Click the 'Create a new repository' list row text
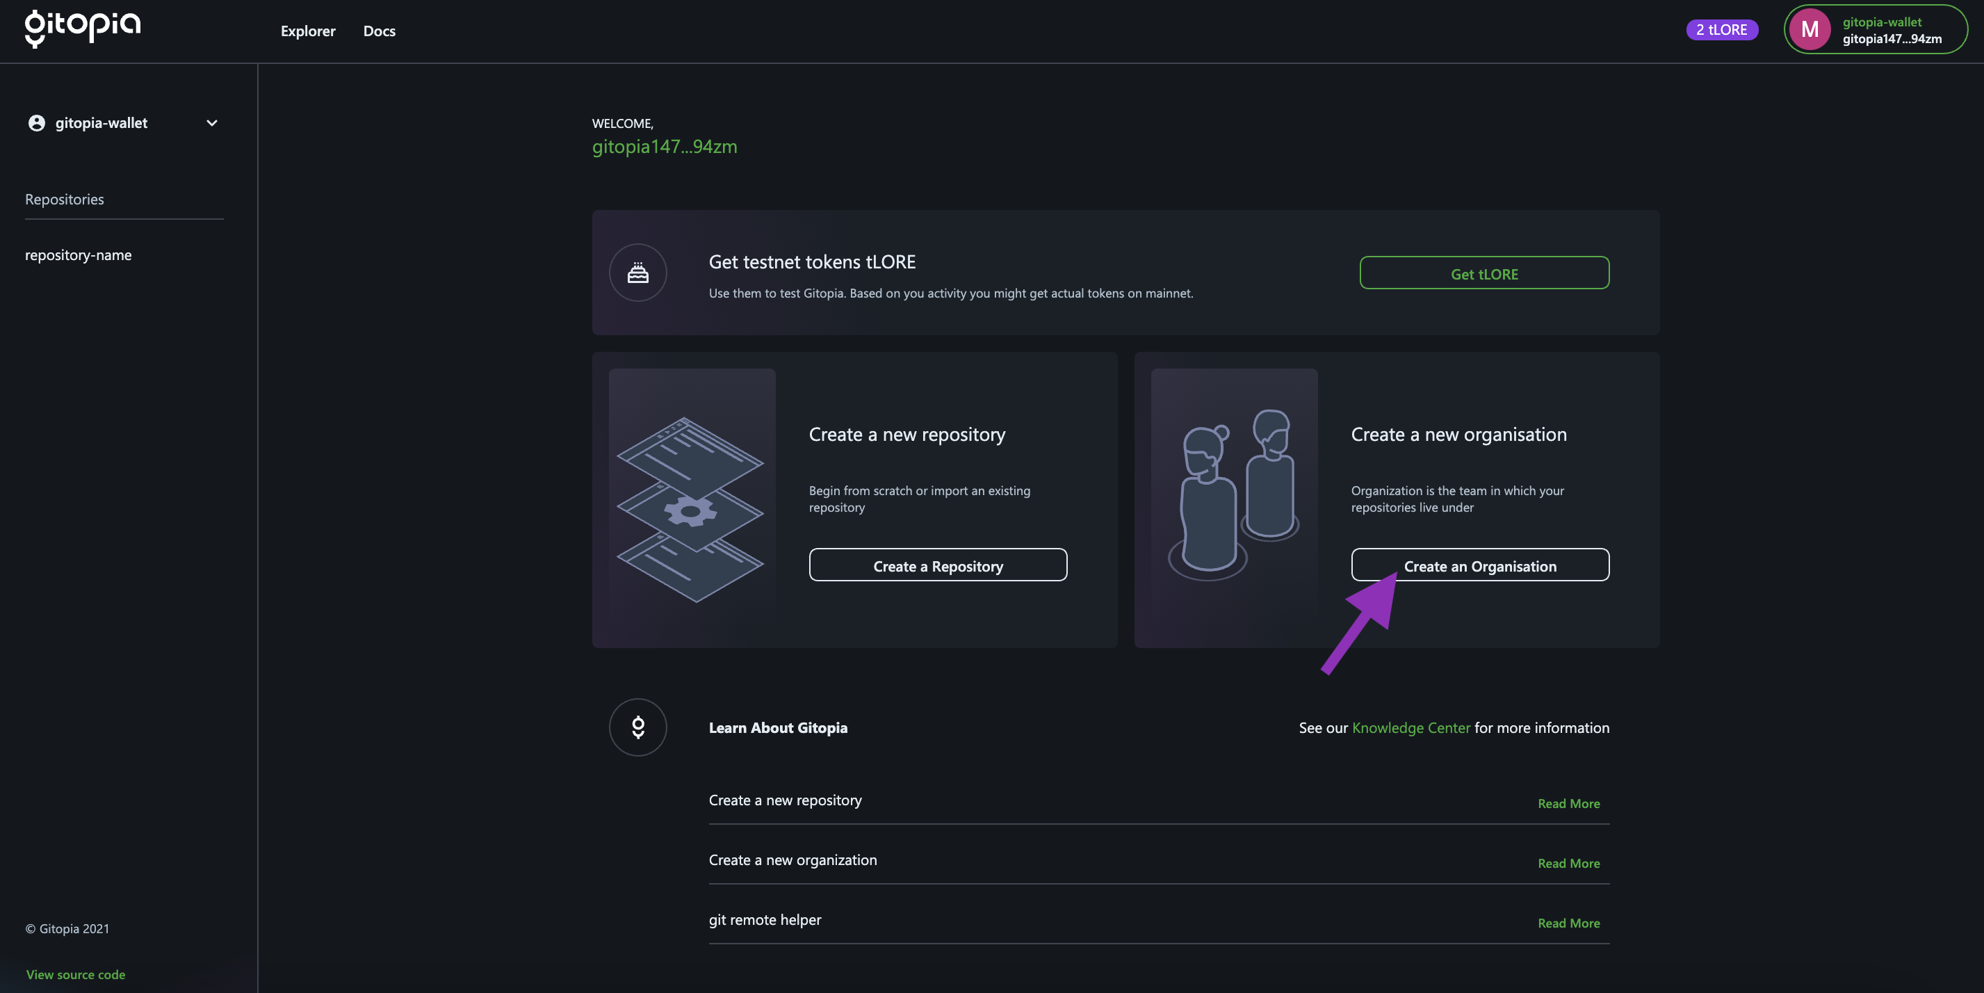1984x993 pixels. (x=785, y=800)
